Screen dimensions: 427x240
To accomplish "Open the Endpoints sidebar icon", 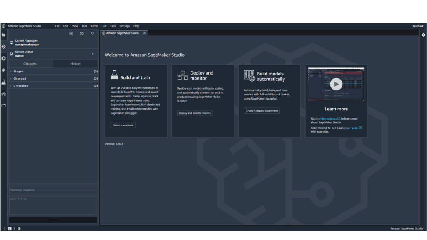I will tap(3, 94).
